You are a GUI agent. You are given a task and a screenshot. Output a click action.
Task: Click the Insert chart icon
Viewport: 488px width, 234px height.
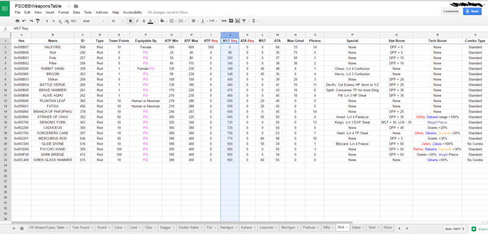237,21
